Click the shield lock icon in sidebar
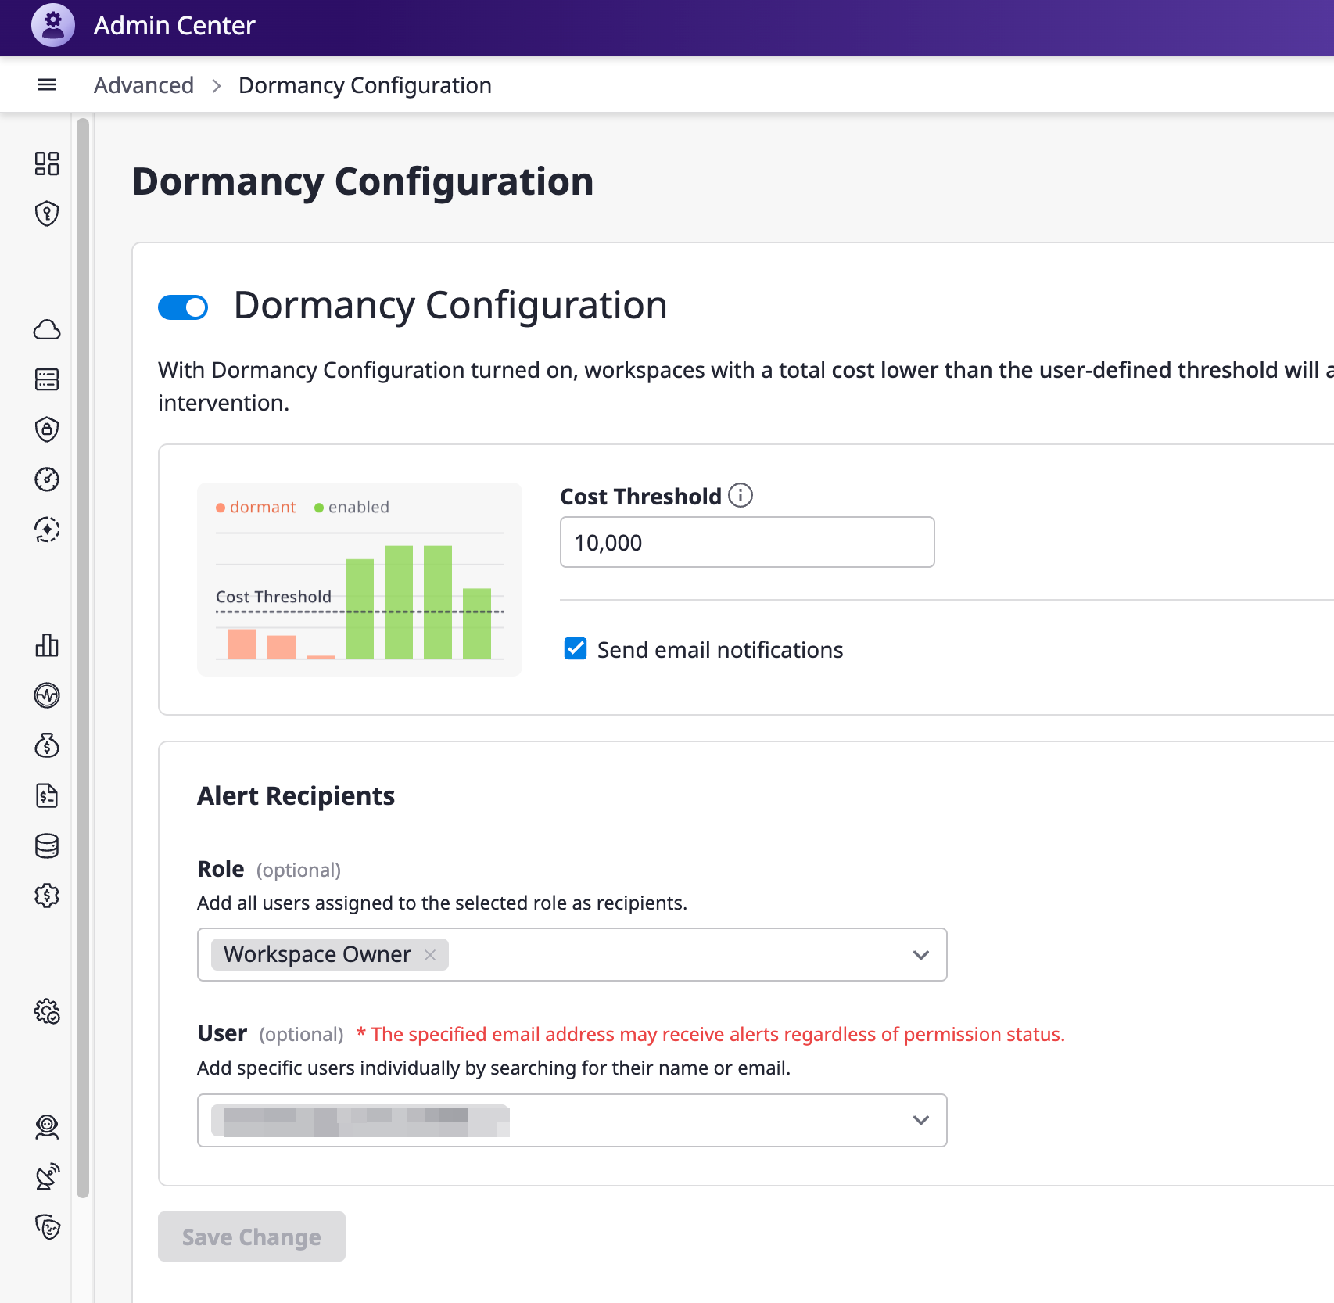1334x1303 pixels. pyautogui.click(x=47, y=429)
